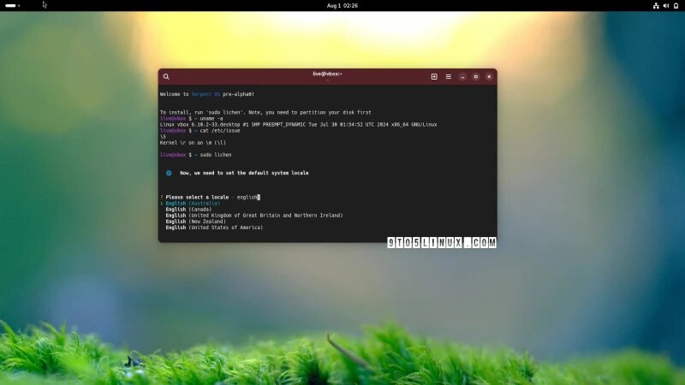Click the 'sudo lichen' command line
685x385 pixels.
click(x=196, y=155)
